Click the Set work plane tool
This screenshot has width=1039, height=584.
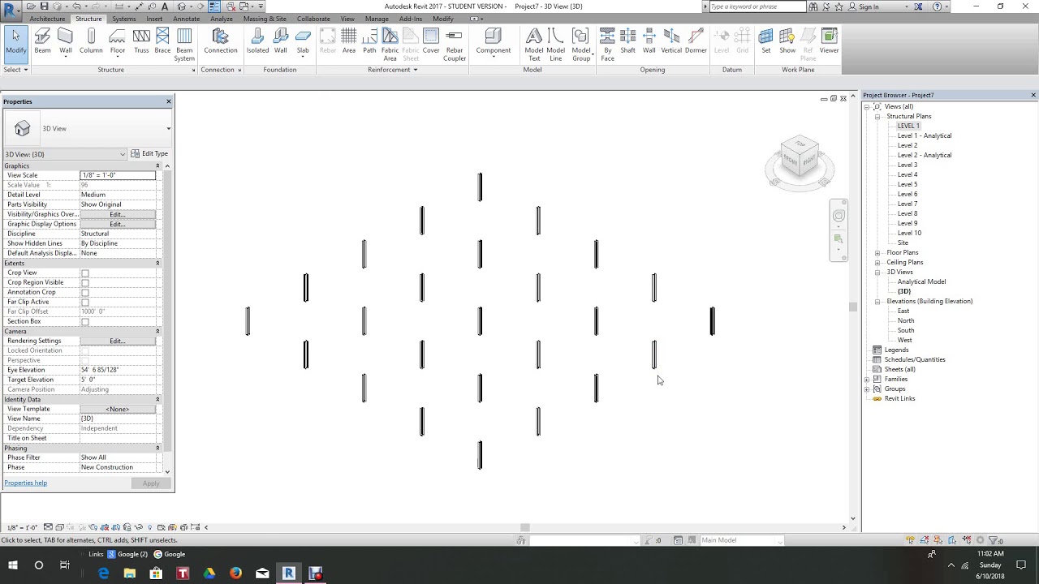[765, 42]
